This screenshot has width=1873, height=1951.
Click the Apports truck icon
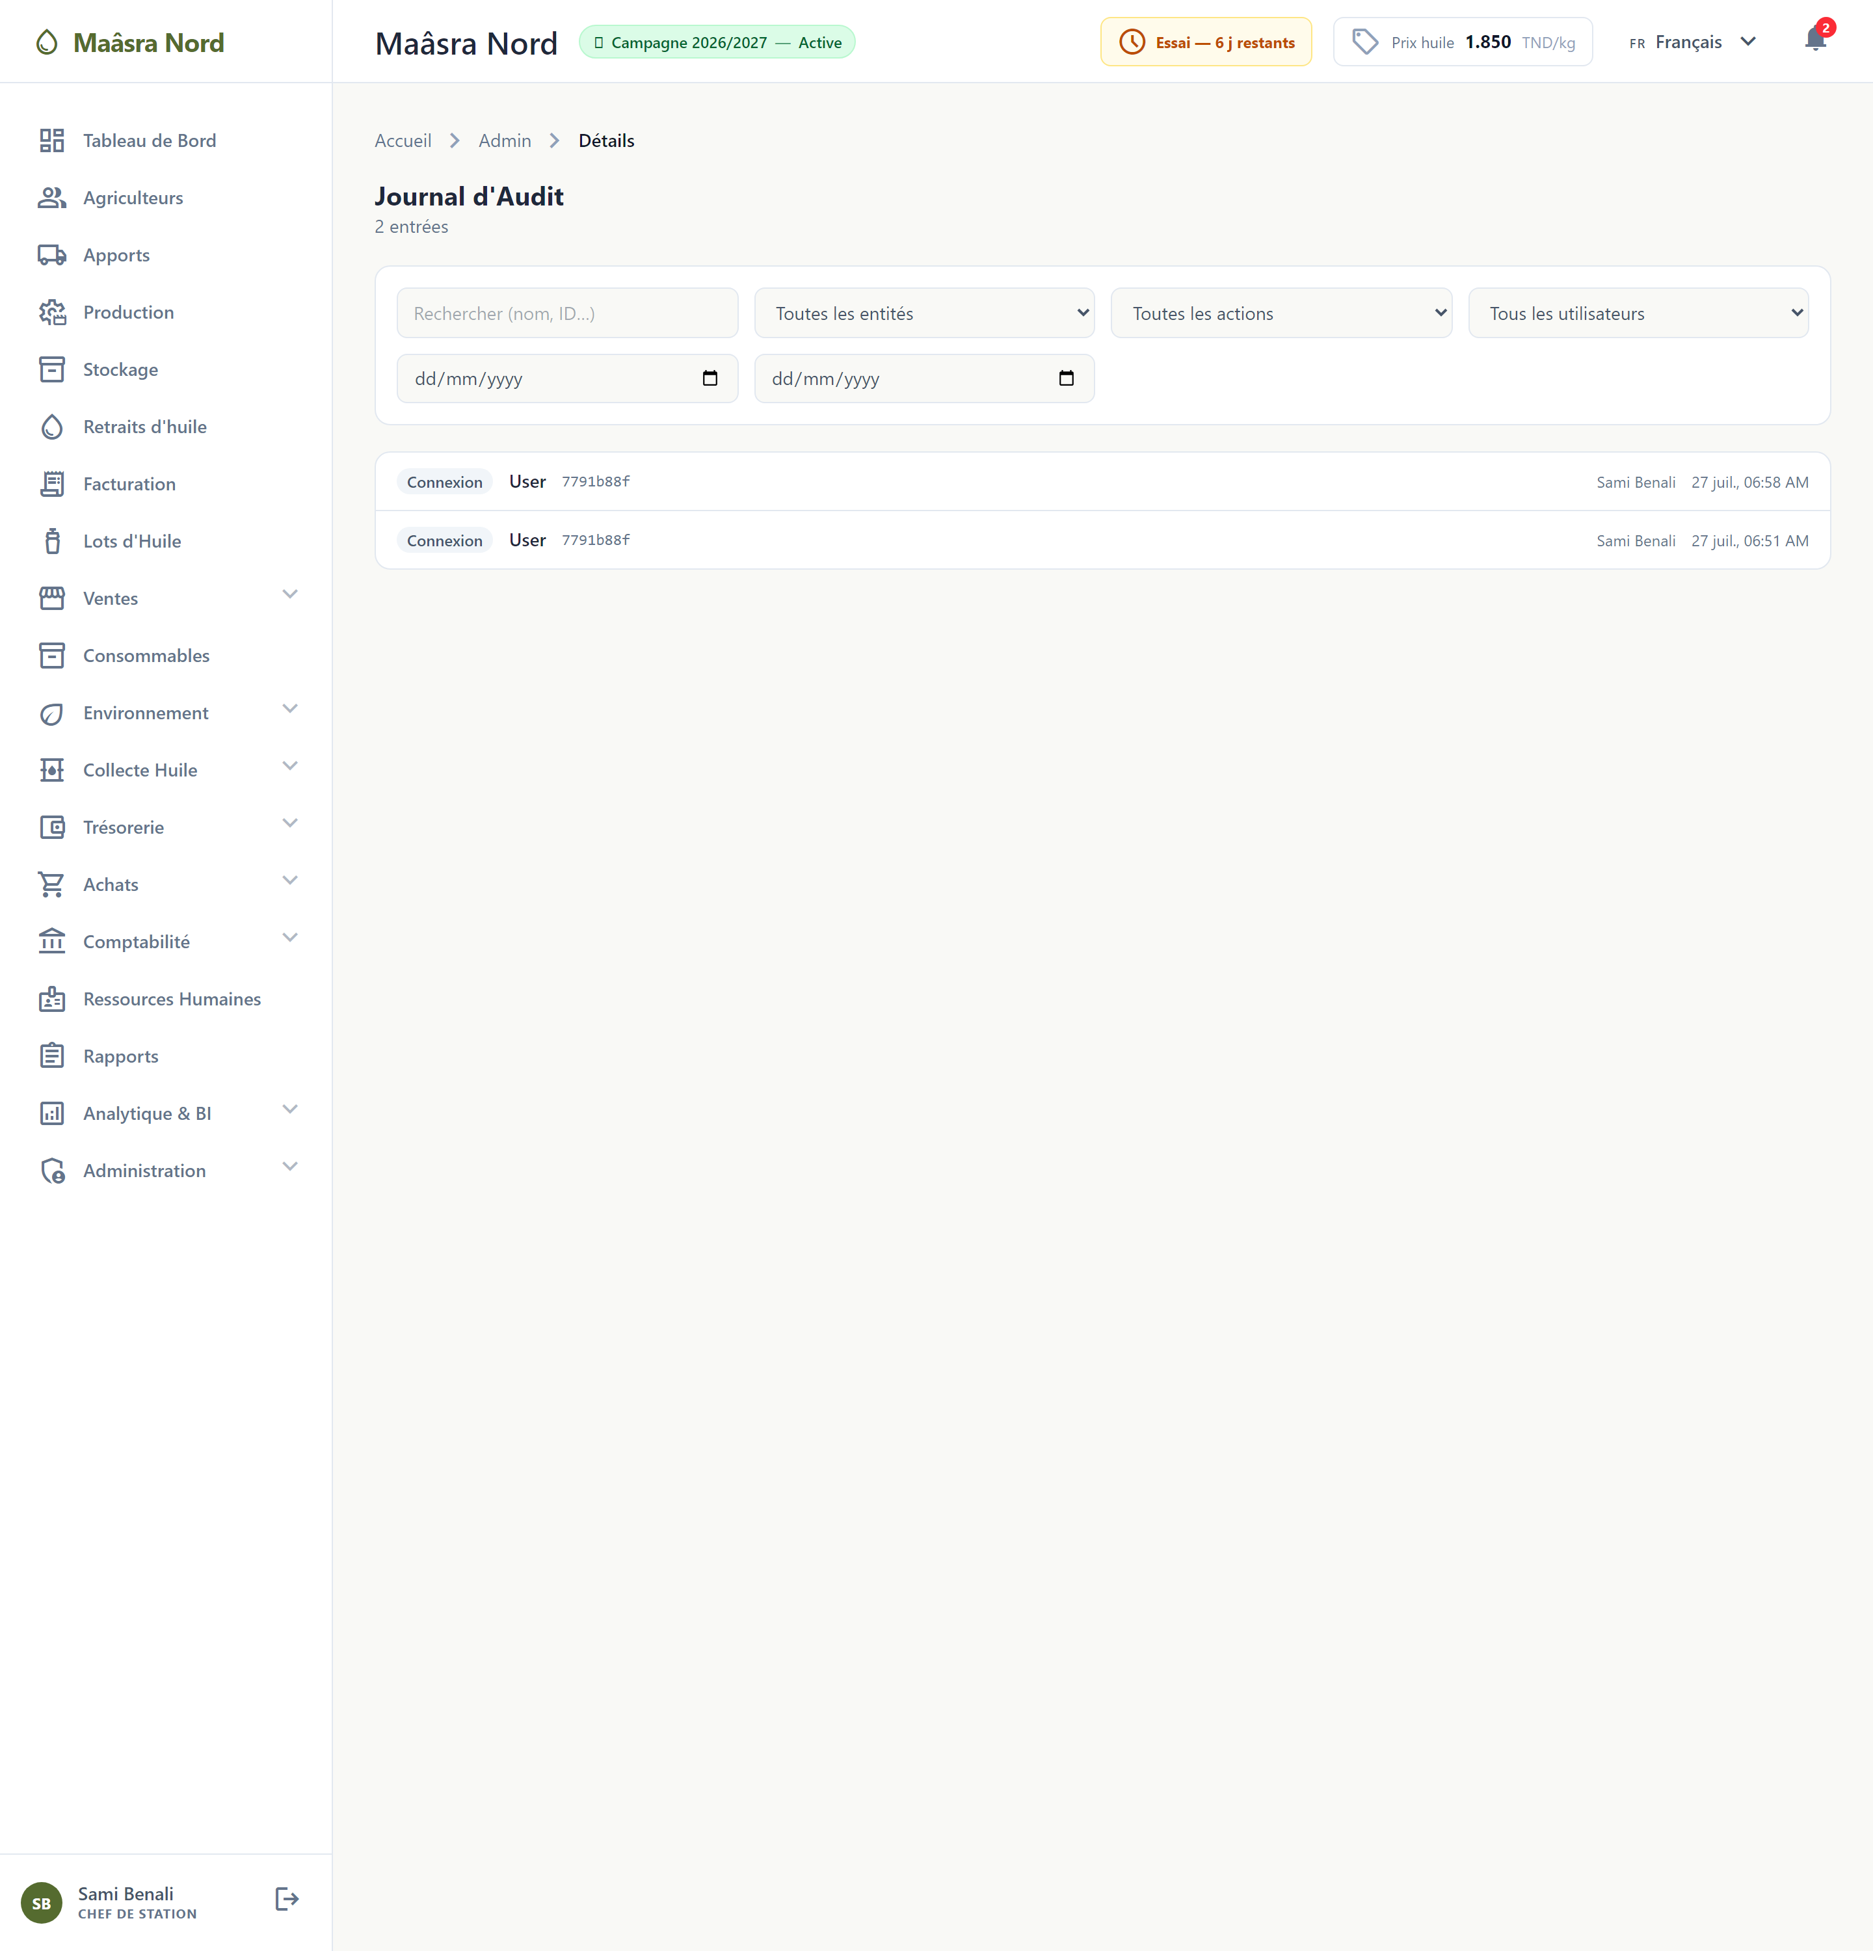(x=52, y=255)
